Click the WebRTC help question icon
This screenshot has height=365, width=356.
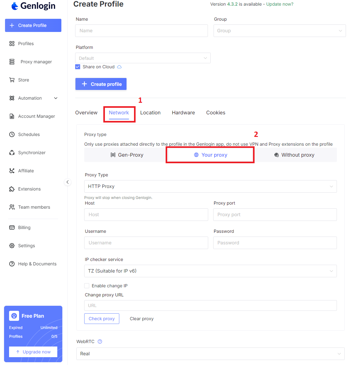click(100, 342)
